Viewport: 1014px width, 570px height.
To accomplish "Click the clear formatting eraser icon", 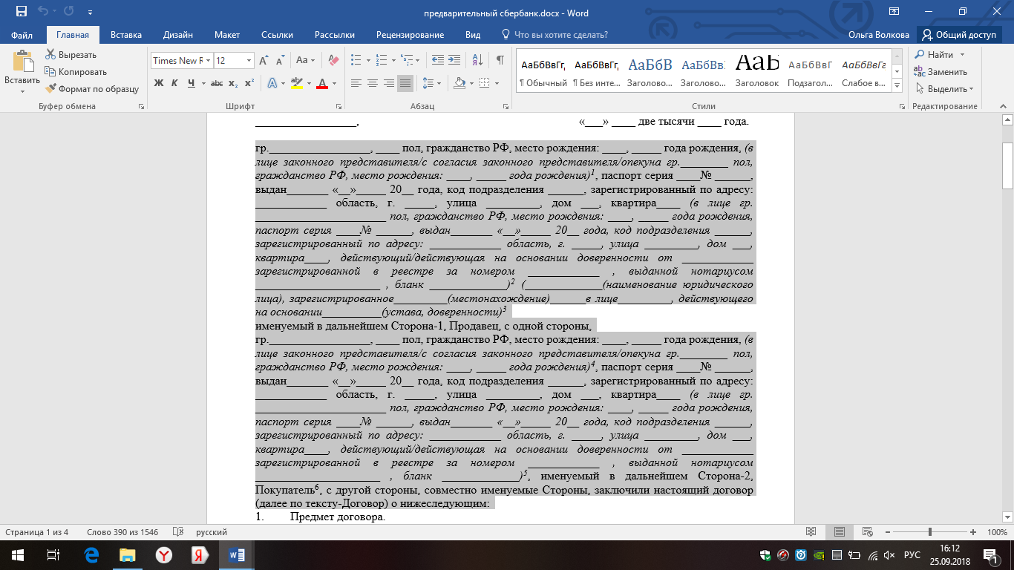I will [x=333, y=60].
